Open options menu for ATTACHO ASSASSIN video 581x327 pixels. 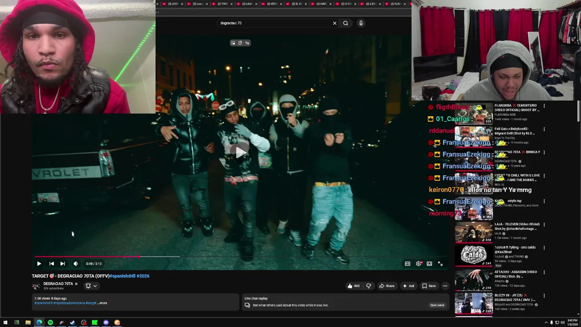[x=544, y=272]
